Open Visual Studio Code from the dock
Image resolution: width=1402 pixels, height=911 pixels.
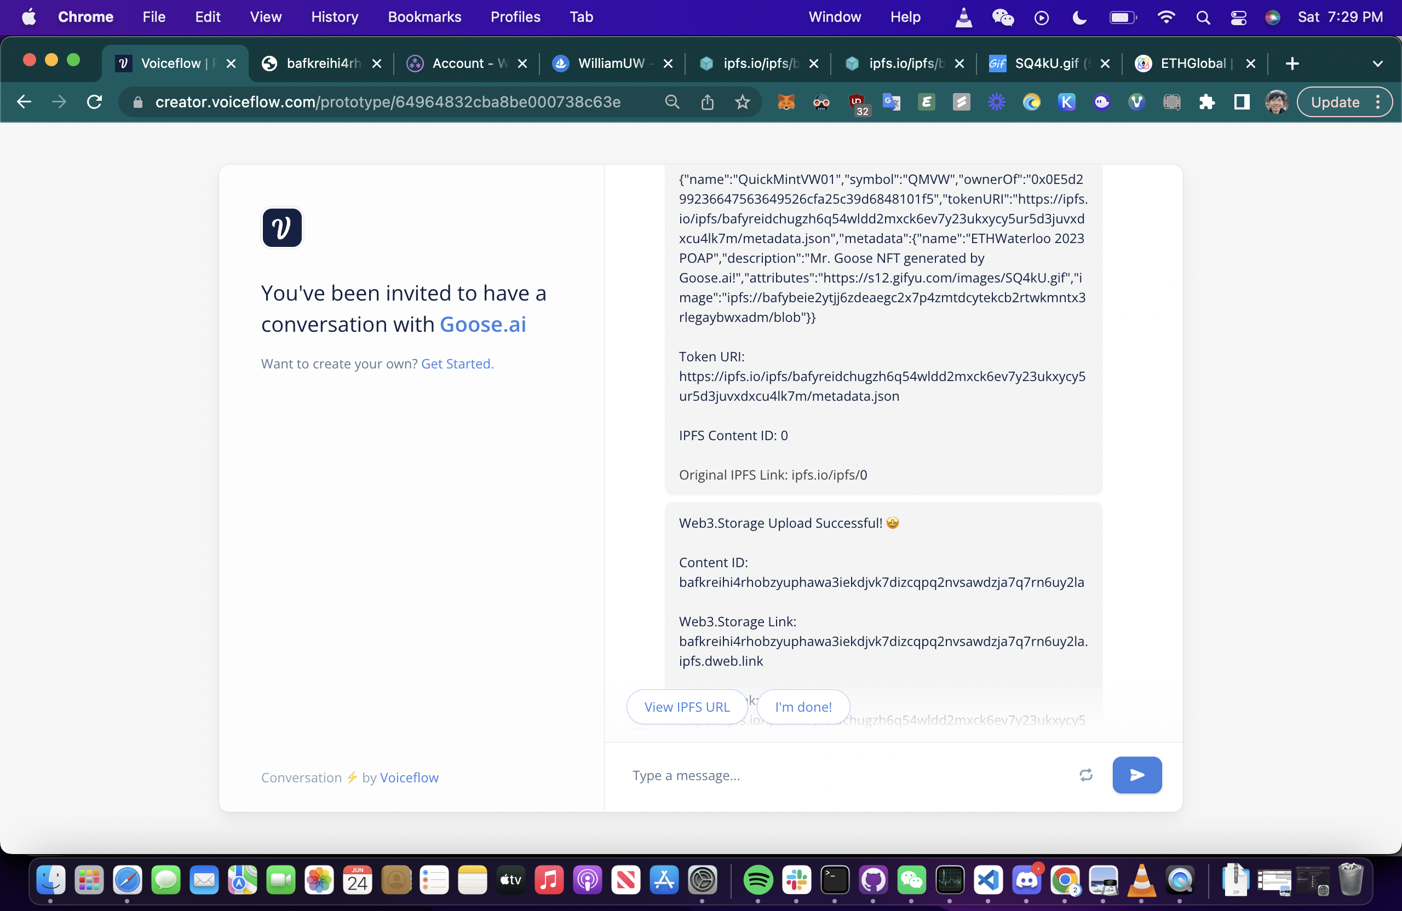988,880
